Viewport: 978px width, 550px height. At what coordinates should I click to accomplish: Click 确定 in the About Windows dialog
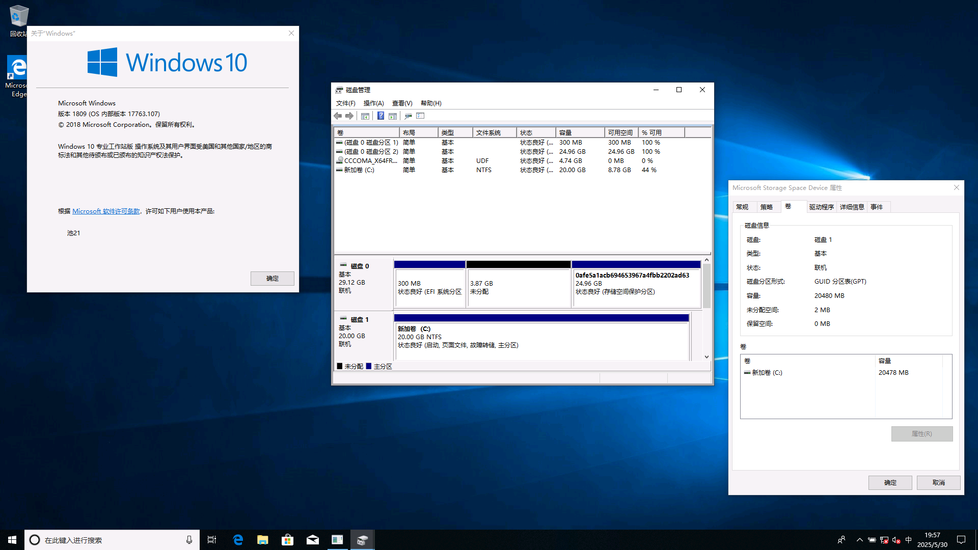pos(273,279)
